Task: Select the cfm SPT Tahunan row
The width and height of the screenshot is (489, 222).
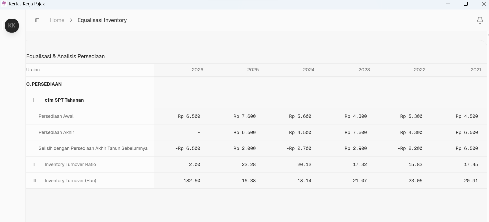Action: point(64,100)
